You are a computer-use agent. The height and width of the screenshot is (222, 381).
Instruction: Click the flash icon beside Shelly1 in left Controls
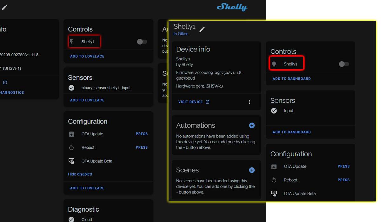click(71, 42)
